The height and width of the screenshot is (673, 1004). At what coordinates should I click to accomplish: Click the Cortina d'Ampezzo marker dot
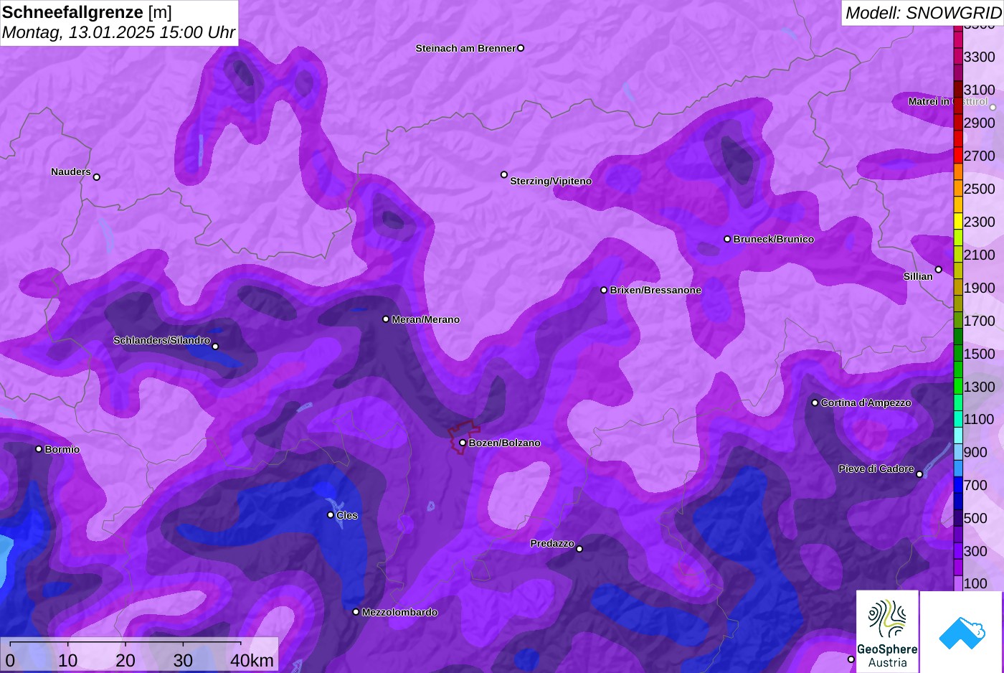[x=815, y=403]
